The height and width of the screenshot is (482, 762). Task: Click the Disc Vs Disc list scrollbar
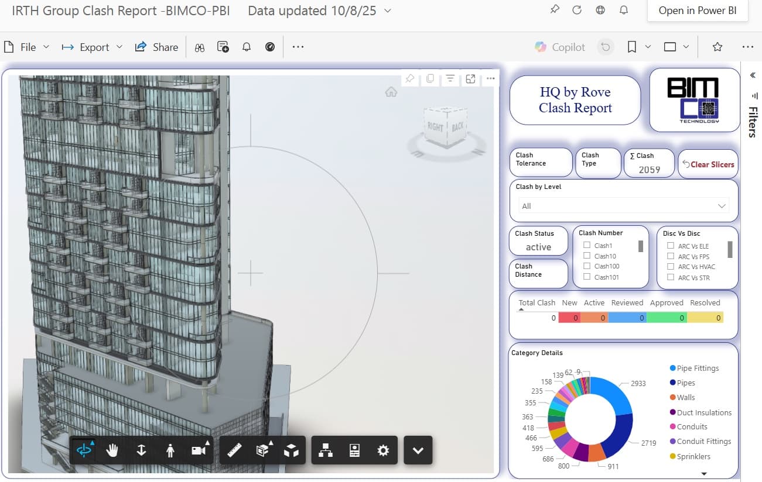tap(730, 250)
